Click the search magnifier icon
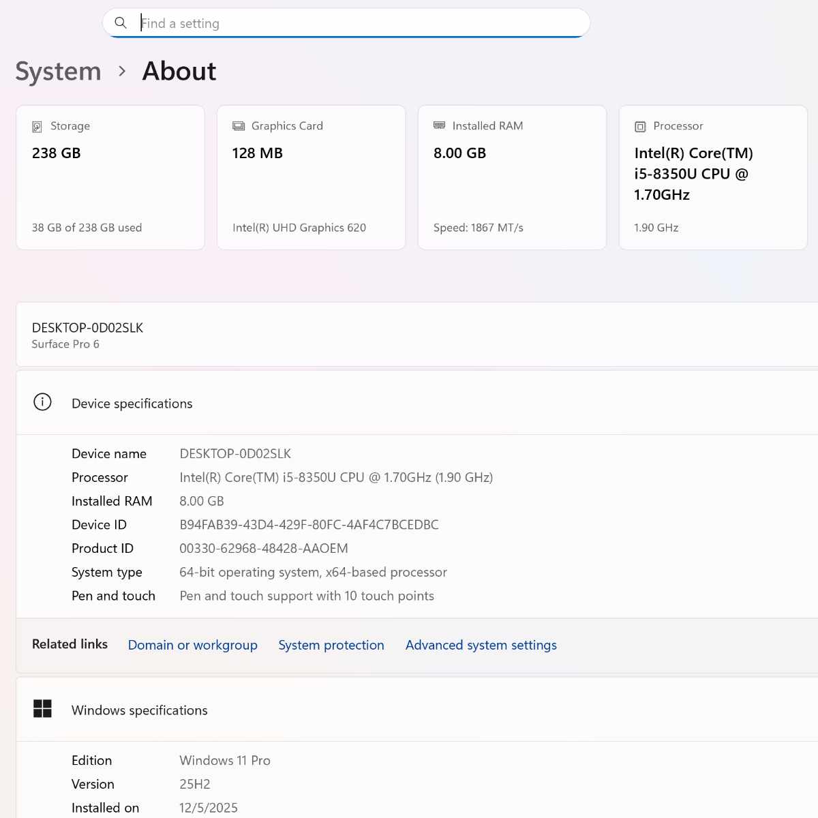 [121, 22]
